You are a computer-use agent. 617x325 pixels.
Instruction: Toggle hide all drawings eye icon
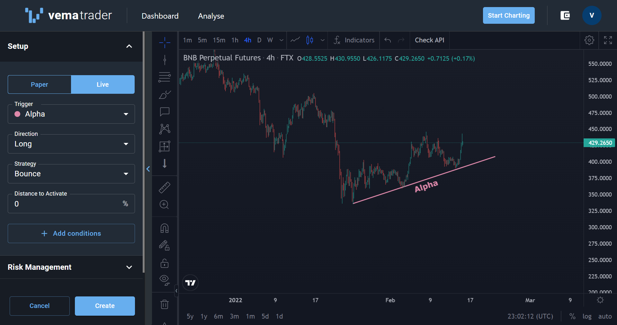pyautogui.click(x=165, y=280)
